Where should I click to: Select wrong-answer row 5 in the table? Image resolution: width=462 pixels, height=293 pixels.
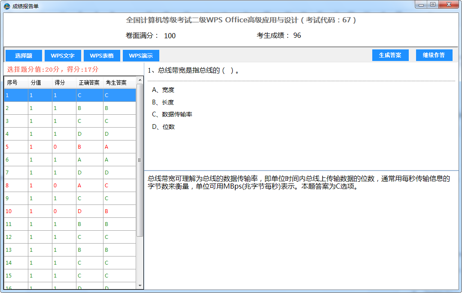(x=70, y=147)
